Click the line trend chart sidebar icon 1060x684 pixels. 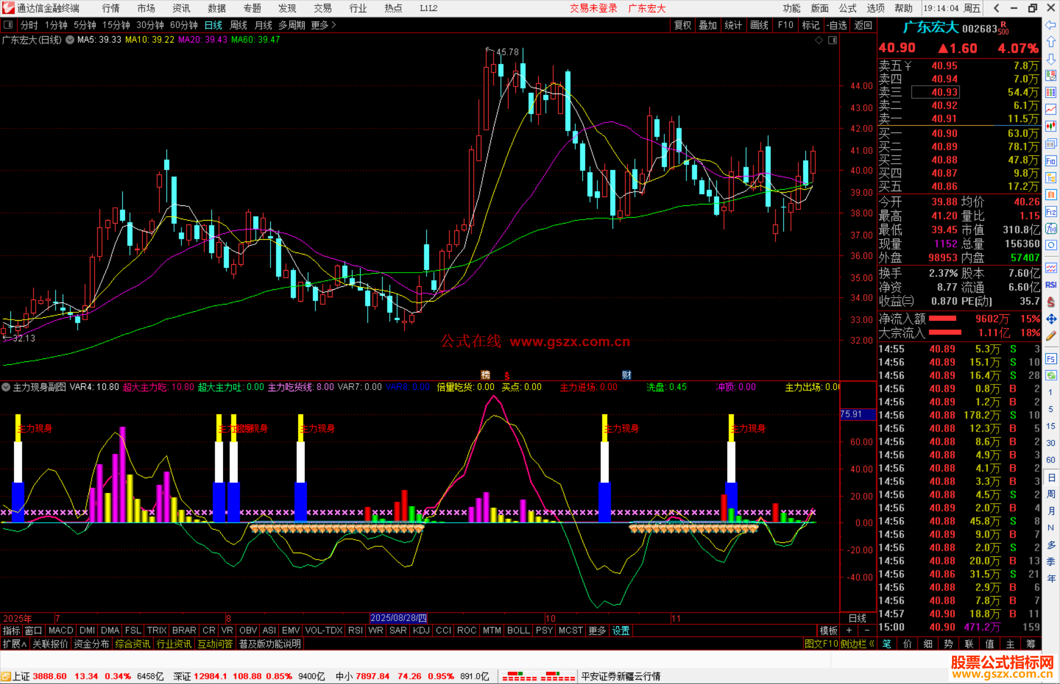tap(1051, 109)
